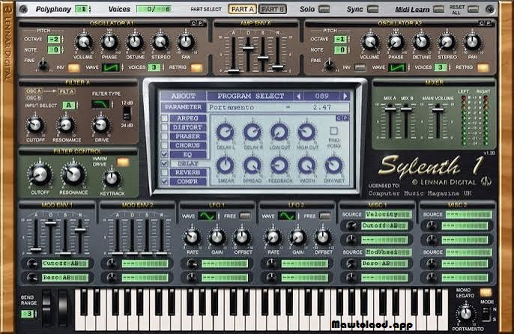This screenshot has height=334, width=514.
Task: Click the Oscillator A1 Stereo knob
Action: point(160,42)
